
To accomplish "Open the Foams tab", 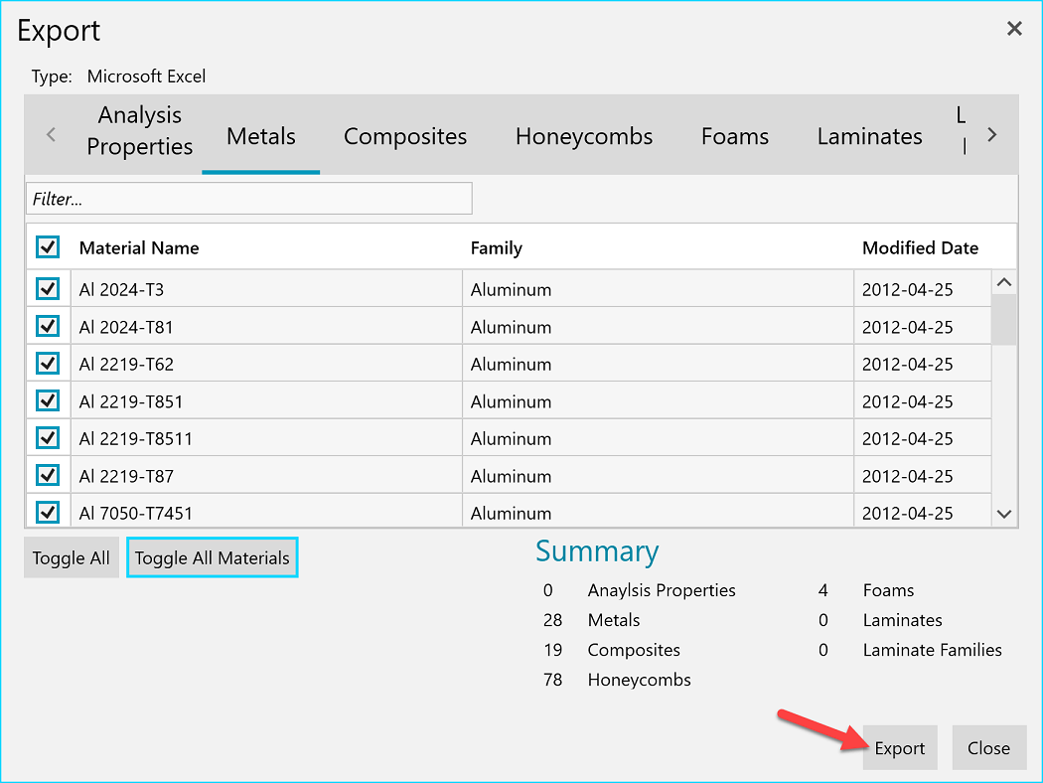I will [x=734, y=136].
